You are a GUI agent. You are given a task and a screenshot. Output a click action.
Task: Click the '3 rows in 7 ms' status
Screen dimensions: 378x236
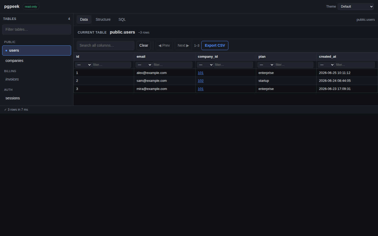[x=16, y=110]
